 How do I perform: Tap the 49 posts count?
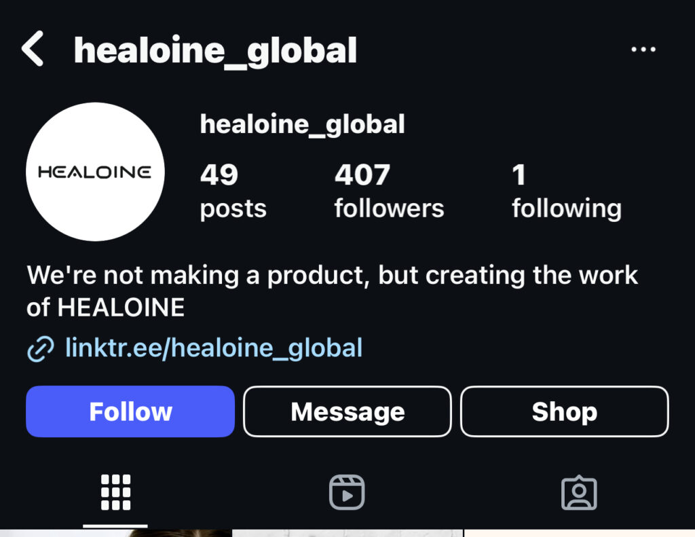pyautogui.click(x=233, y=191)
